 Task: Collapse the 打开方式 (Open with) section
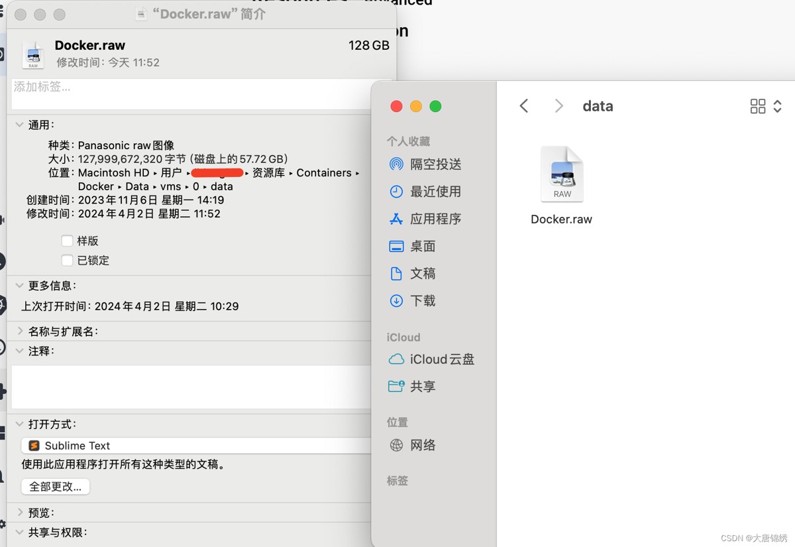click(x=20, y=424)
